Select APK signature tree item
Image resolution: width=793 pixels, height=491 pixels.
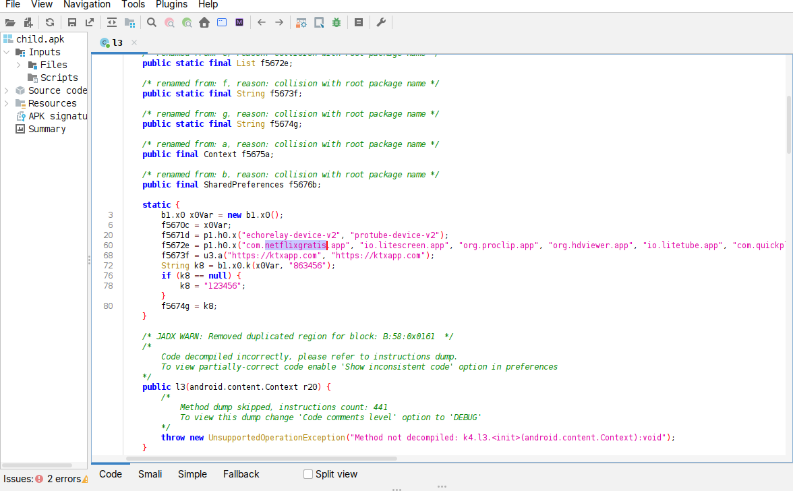(57, 116)
